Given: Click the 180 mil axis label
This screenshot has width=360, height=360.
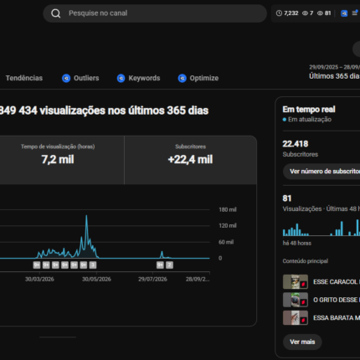Looking at the screenshot, I should (228, 209).
